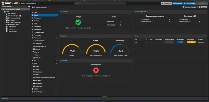The width and height of the screenshot is (209, 102).
Task: Click the Адрес сервера column header
Action: (170, 39)
